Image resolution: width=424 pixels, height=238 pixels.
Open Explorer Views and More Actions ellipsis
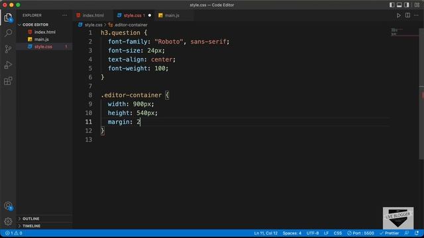pos(65,15)
